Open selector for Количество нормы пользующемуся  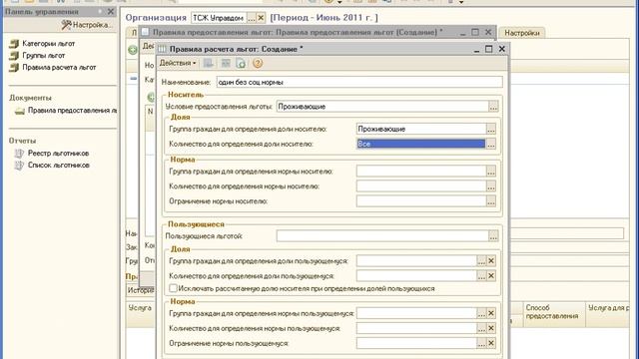click(481, 328)
